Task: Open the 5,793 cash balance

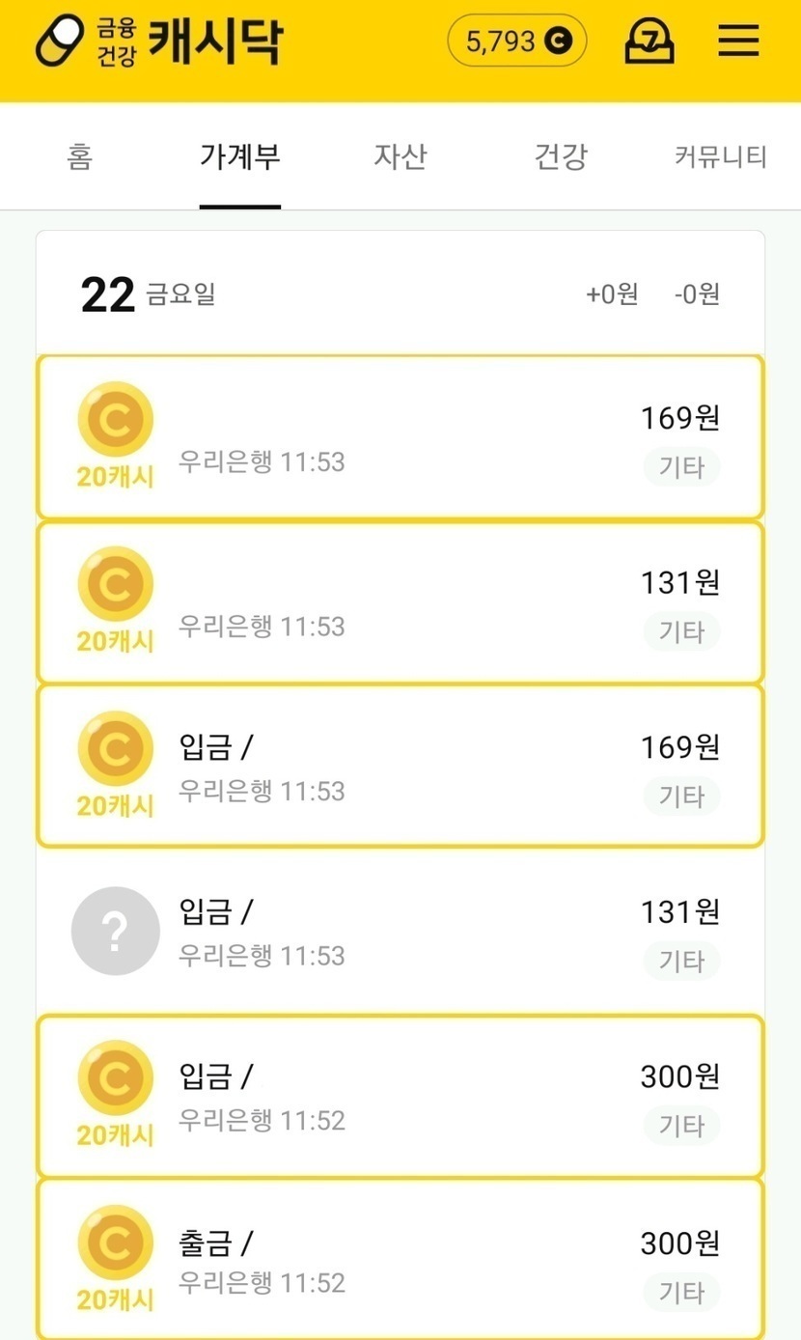Action: 517,42
